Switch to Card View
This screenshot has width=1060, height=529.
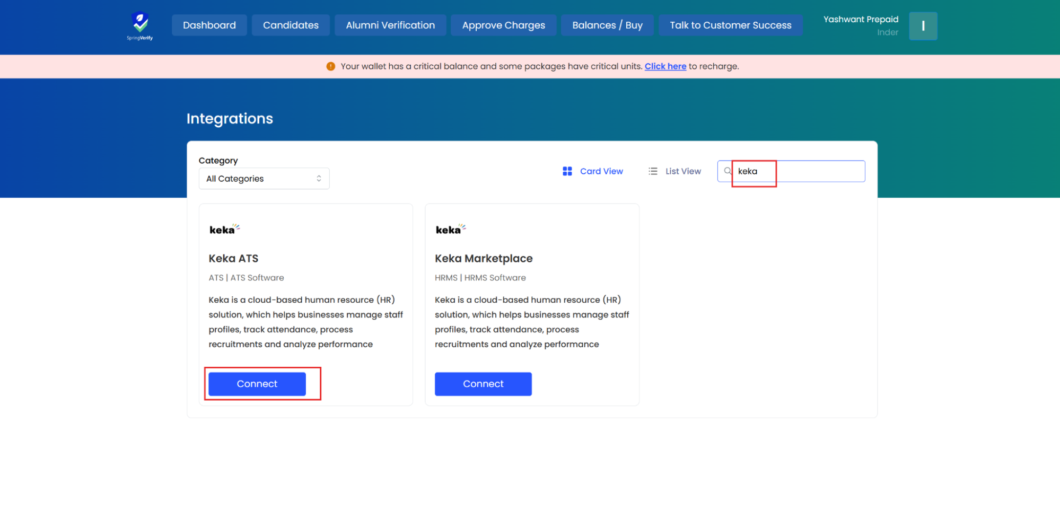click(601, 171)
